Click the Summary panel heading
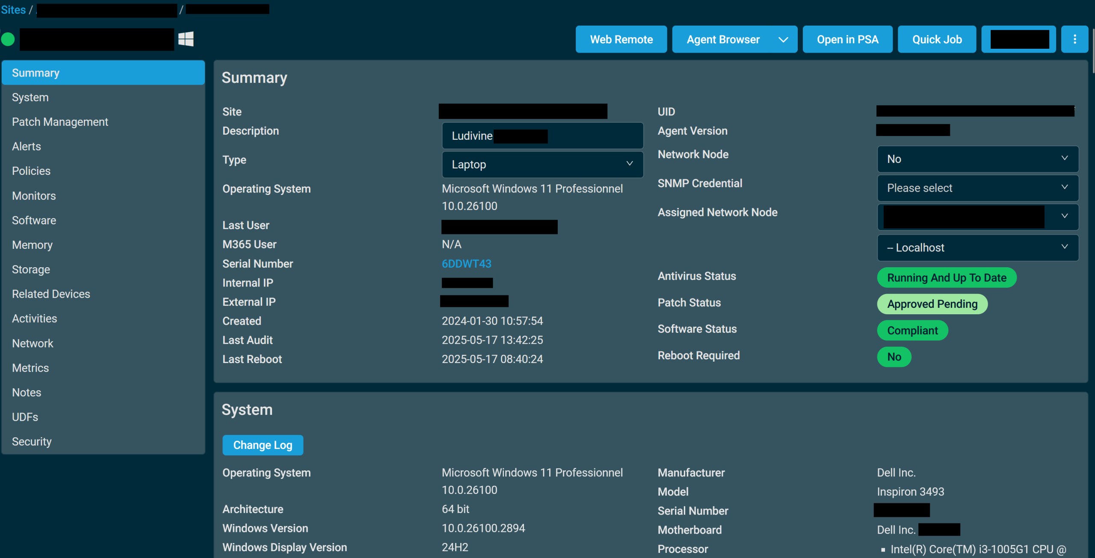1095x558 pixels. (x=255, y=78)
